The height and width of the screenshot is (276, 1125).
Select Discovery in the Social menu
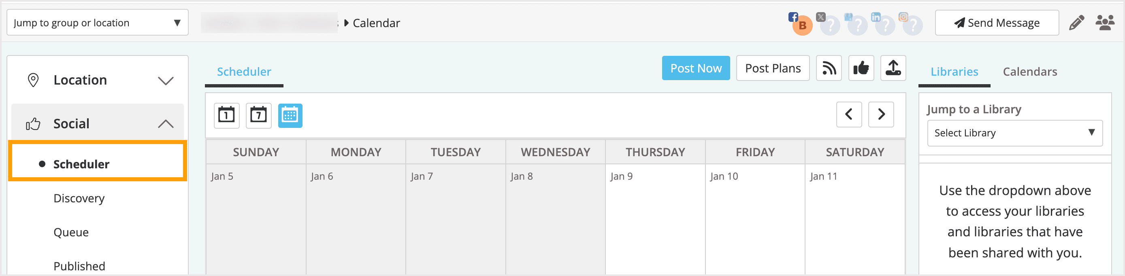[x=79, y=198]
